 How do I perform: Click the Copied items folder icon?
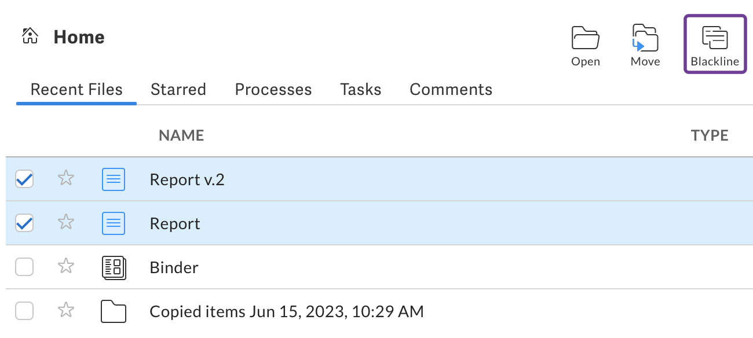tap(114, 311)
